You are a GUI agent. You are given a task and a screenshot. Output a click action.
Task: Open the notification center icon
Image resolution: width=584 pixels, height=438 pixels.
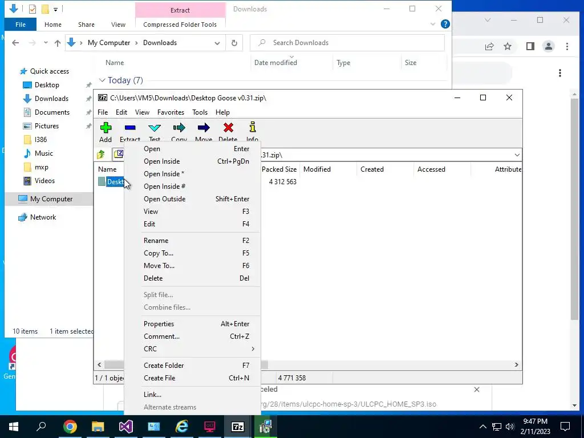565,427
